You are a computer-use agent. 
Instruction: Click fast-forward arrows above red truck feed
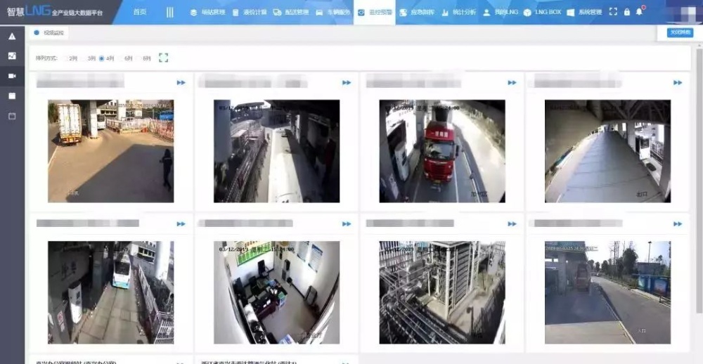[512, 82]
